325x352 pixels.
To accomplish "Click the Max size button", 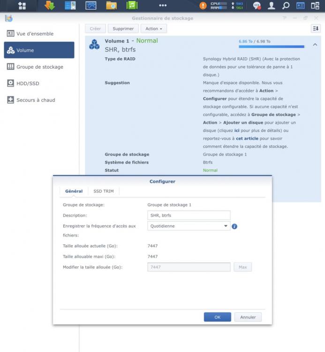I will tap(242, 267).
